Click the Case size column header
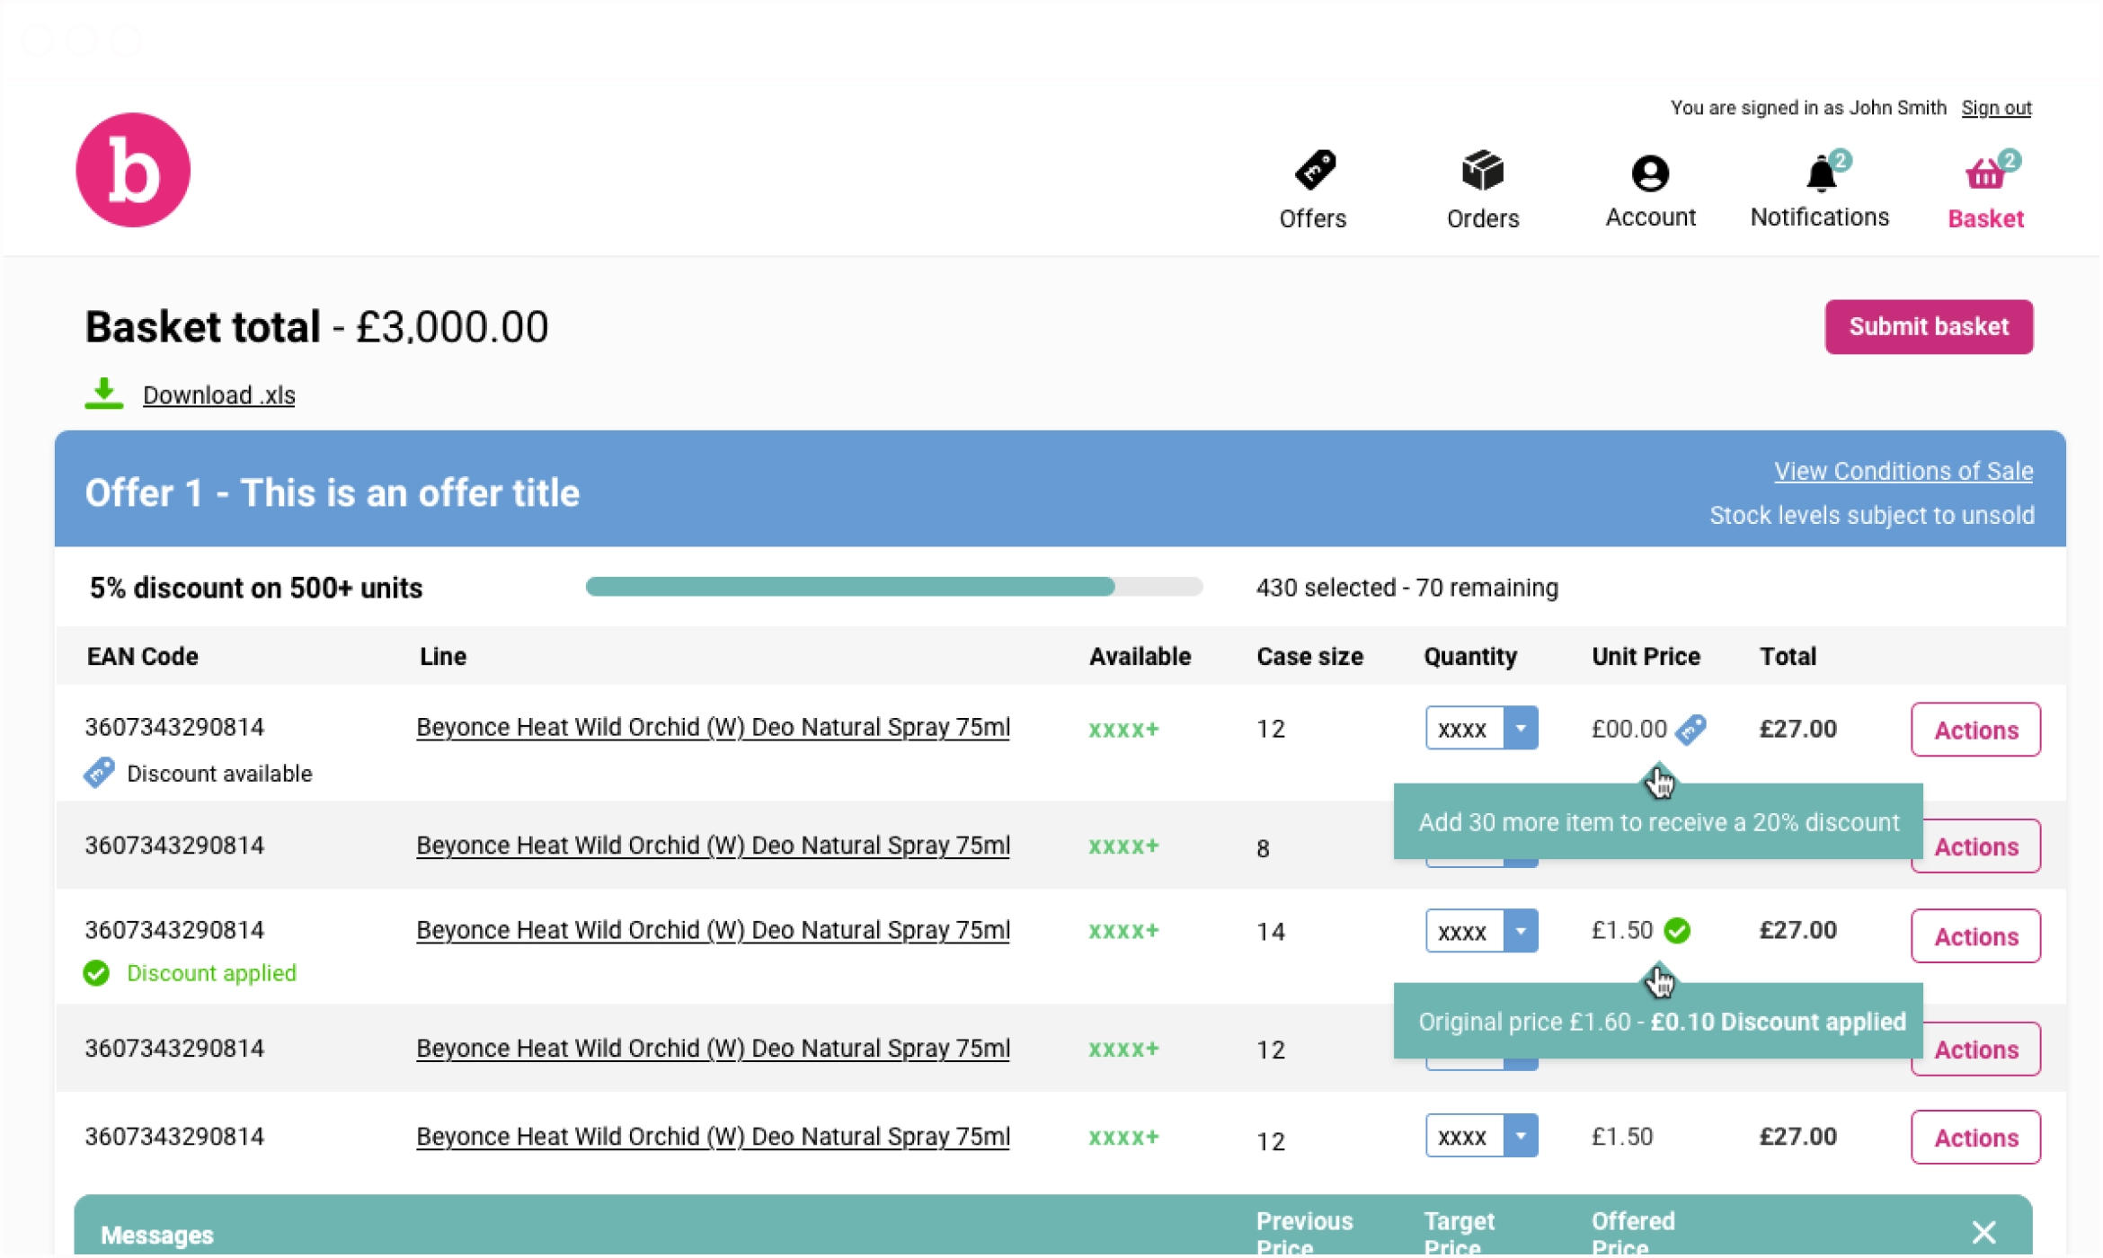 pos(1309,657)
